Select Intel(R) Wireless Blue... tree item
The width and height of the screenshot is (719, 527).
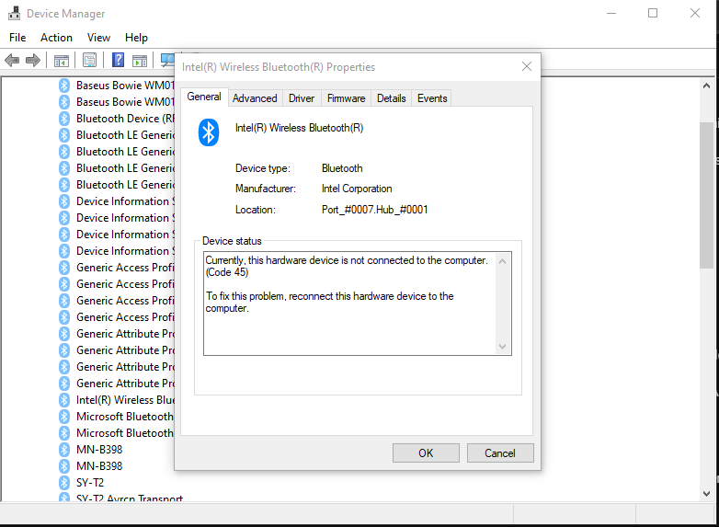pos(126,400)
